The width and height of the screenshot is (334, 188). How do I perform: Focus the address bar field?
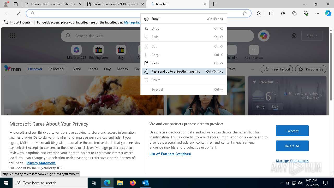[x=138, y=13]
